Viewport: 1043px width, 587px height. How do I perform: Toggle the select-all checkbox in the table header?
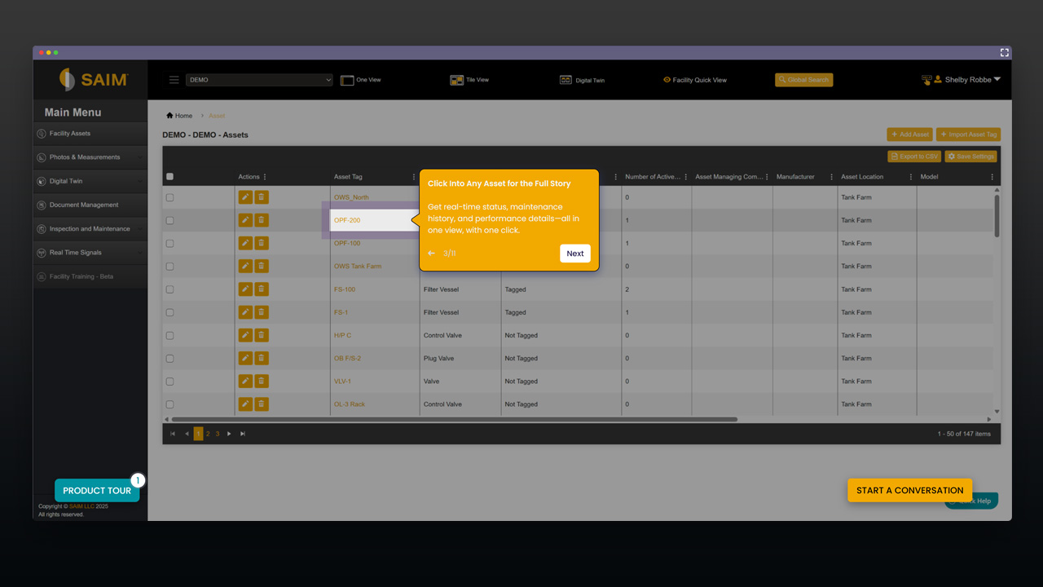169,176
